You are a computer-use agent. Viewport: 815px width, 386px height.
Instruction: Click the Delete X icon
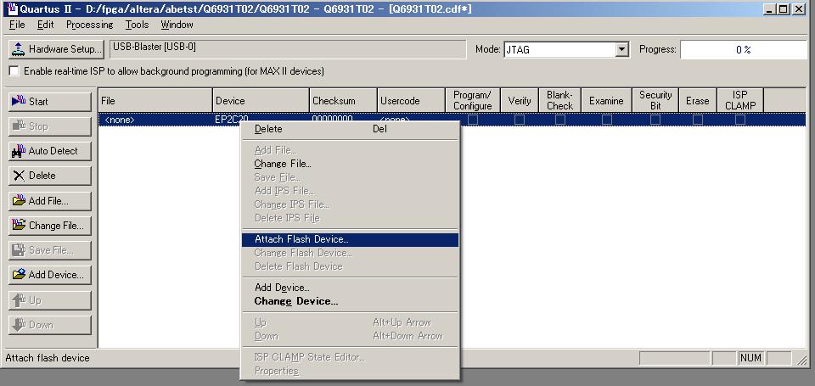coord(19,176)
